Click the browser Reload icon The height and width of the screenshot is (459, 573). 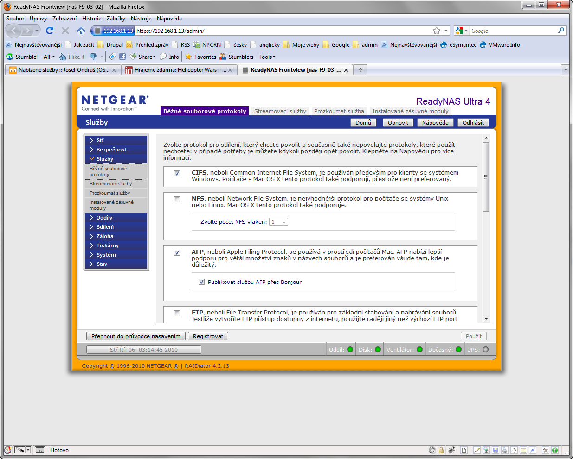click(50, 31)
